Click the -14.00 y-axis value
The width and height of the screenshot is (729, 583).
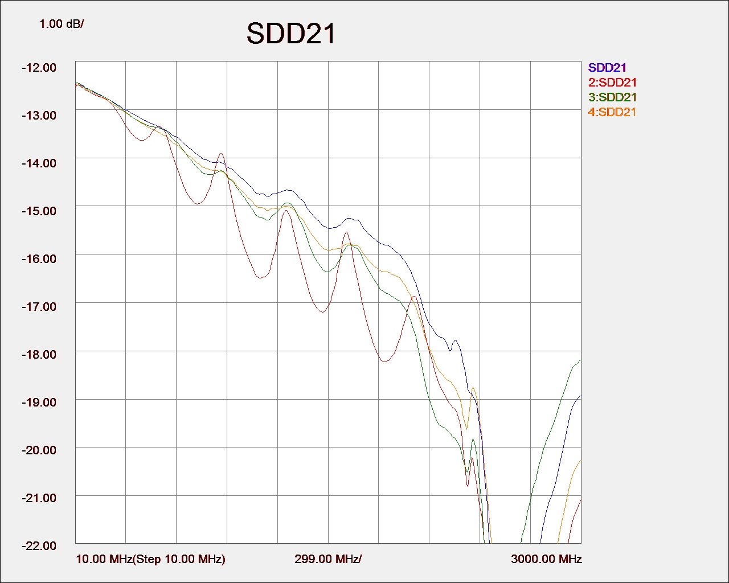[39, 163]
